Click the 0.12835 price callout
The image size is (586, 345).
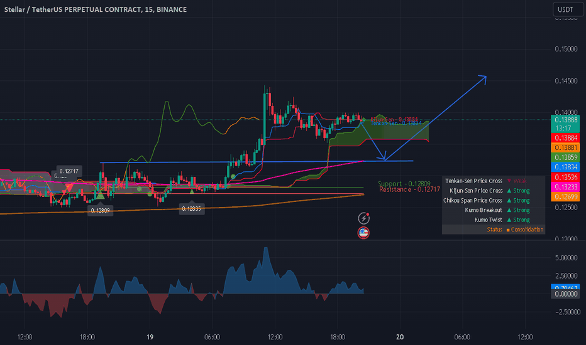pos(191,209)
